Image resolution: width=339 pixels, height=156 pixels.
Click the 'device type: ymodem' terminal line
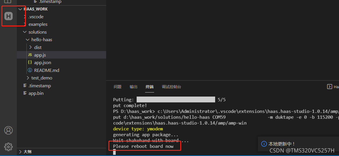click(138, 129)
